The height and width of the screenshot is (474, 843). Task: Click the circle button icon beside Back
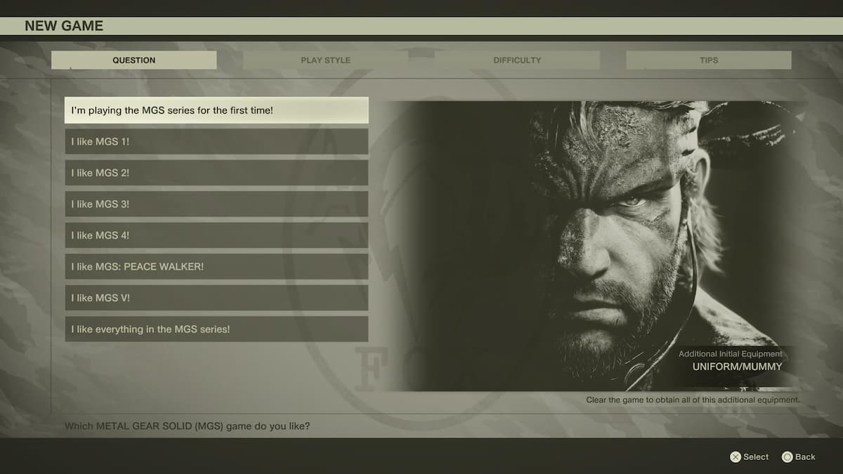click(787, 457)
